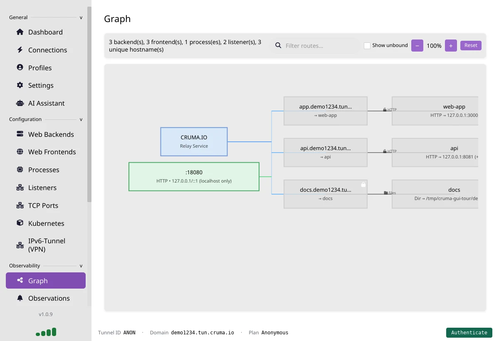This screenshot has height=341, width=499.
Task: Click the Authenticate button
Action: (469, 333)
